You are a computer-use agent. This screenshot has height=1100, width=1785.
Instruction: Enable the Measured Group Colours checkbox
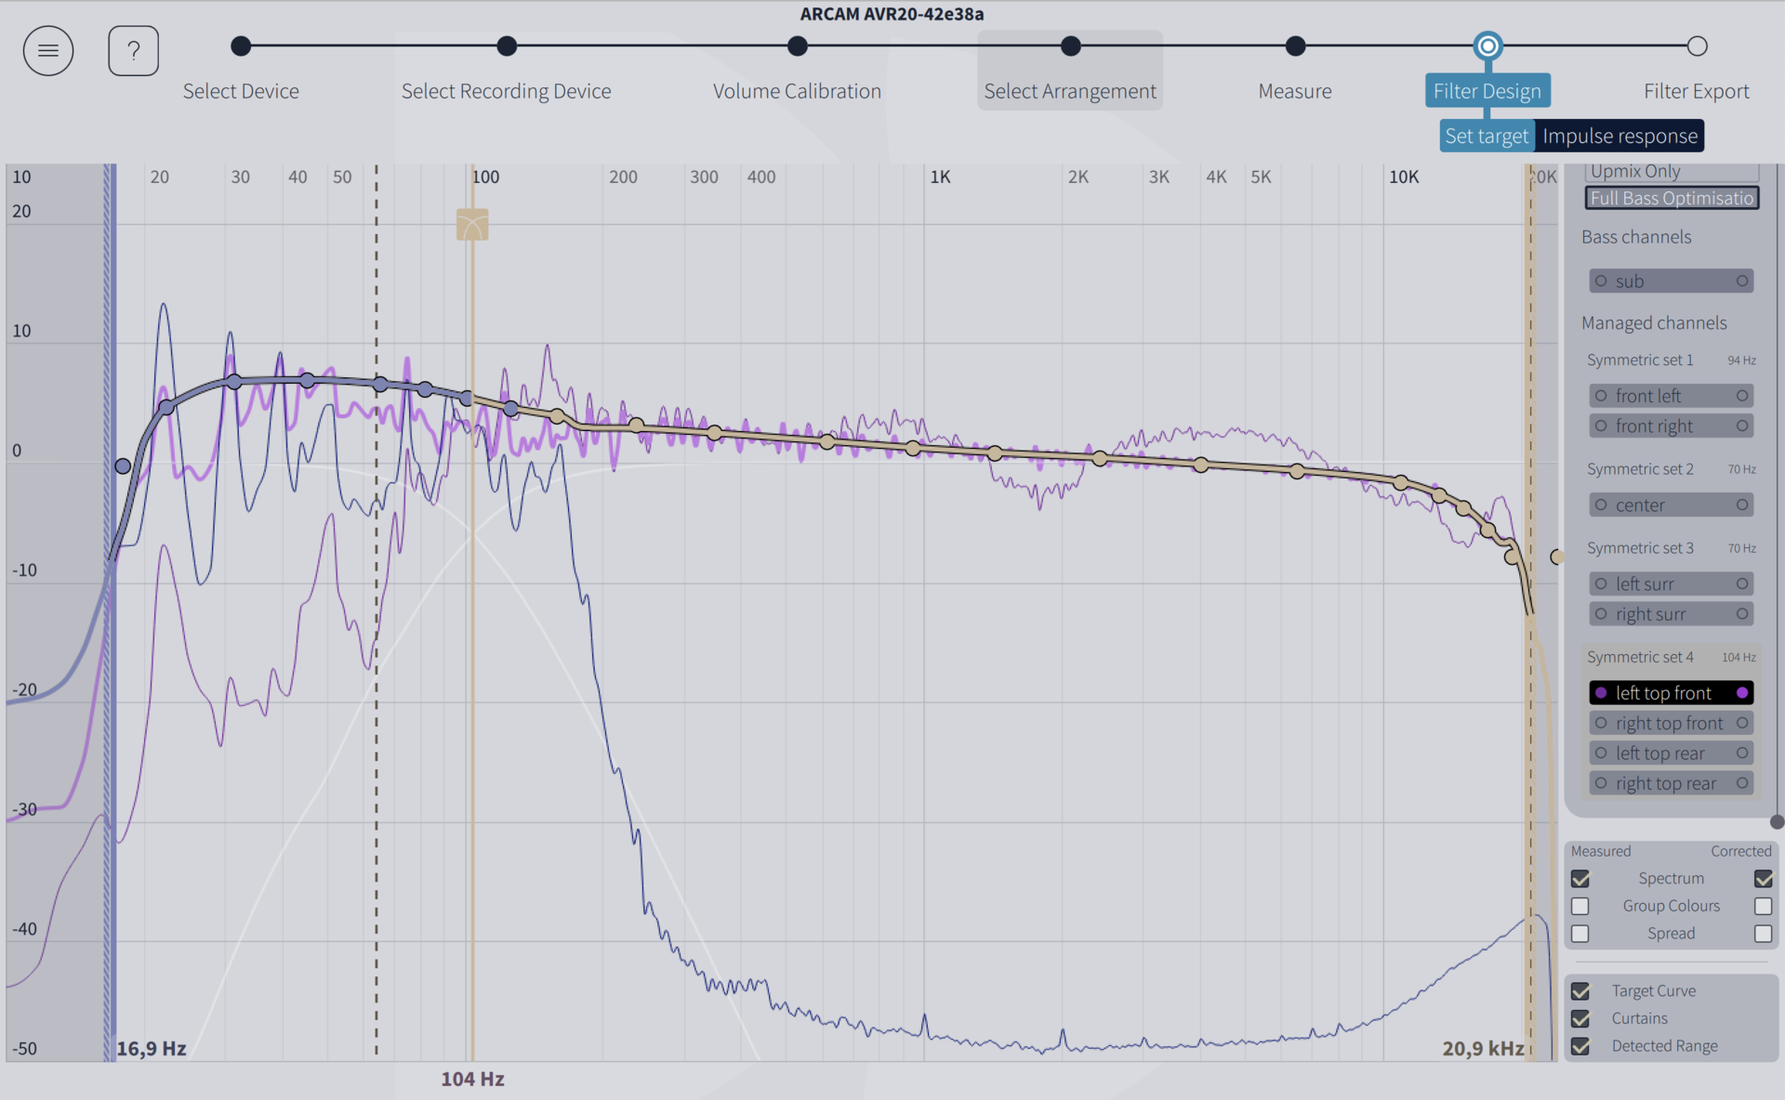point(1580,906)
